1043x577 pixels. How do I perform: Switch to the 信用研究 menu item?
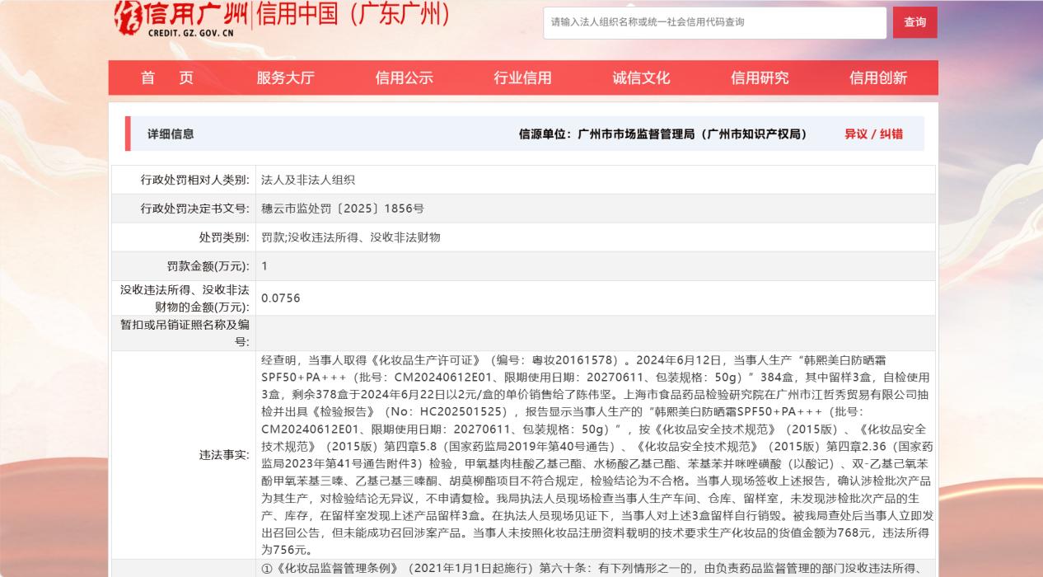tap(760, 78)
